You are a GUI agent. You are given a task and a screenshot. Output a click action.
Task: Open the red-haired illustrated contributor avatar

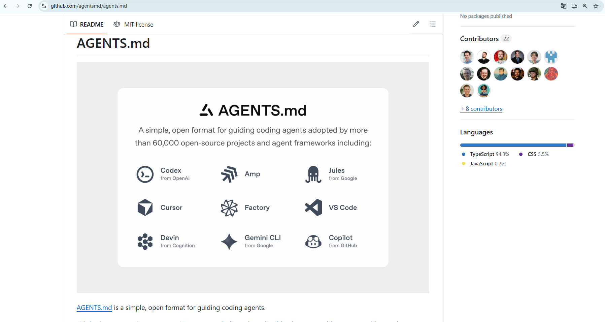(x=551, y=74)
